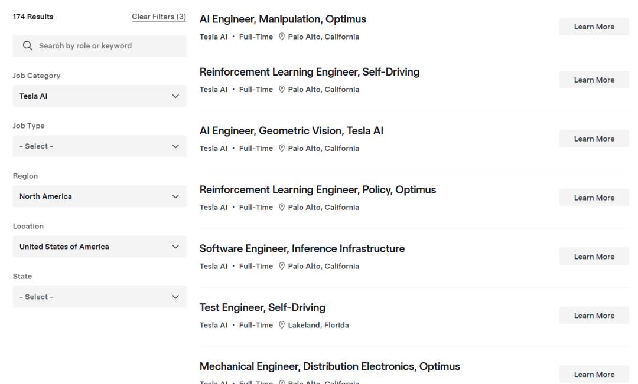Expand the Job Type select dropdown

click(99, 146)
